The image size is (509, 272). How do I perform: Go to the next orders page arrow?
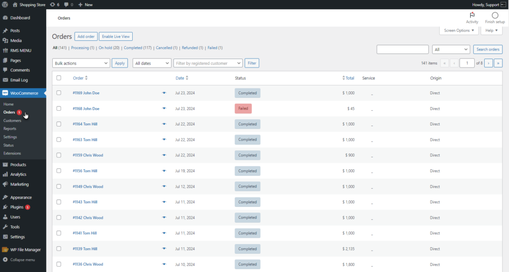click(x=488, y=63)
